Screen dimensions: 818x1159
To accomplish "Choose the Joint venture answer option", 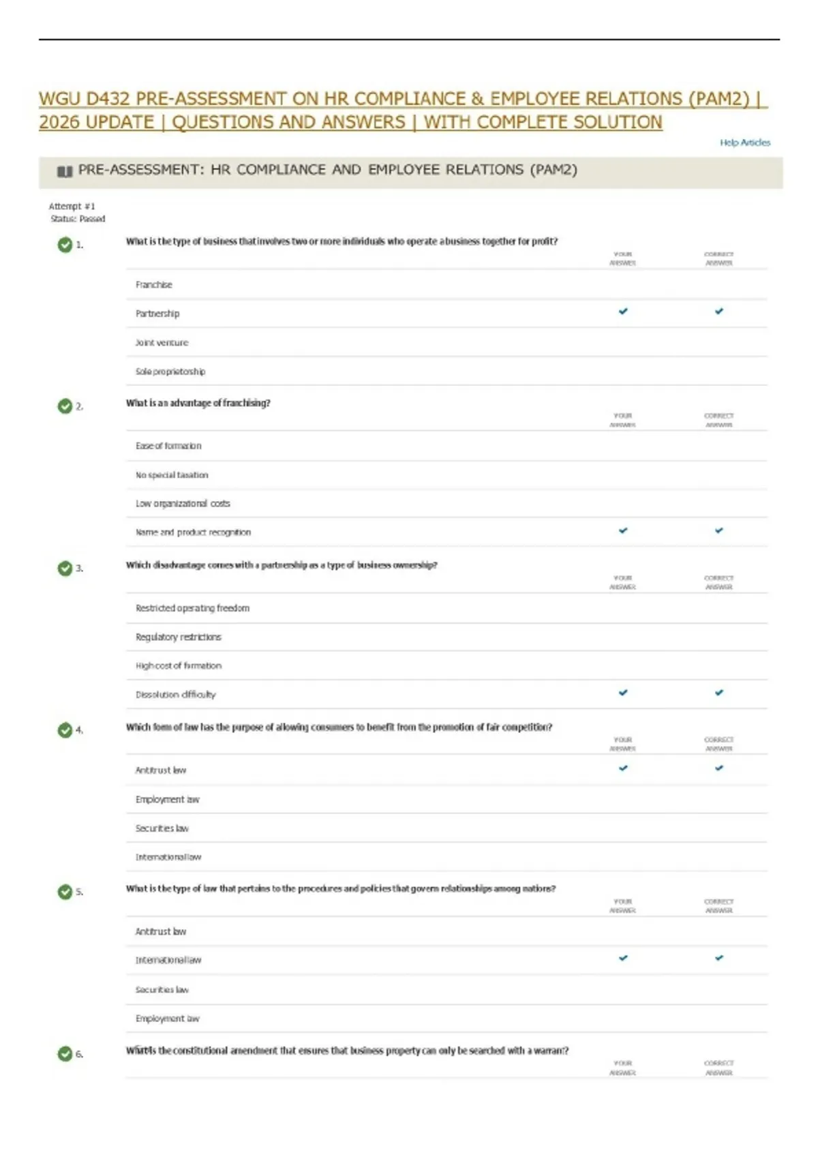I will click(446, 343).
